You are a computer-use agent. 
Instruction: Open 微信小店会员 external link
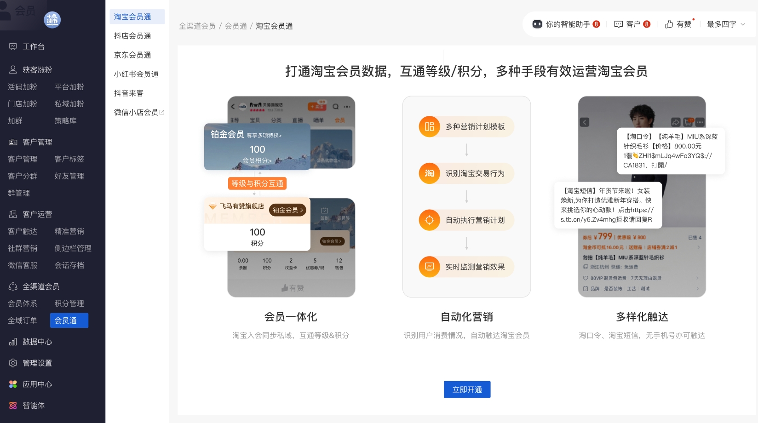click(x=139, y=112)
